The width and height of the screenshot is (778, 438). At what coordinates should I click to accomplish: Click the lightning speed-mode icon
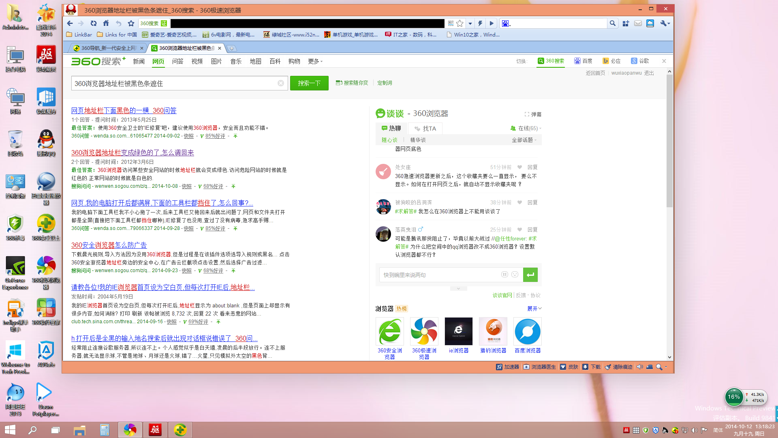(x=480, y=23)
